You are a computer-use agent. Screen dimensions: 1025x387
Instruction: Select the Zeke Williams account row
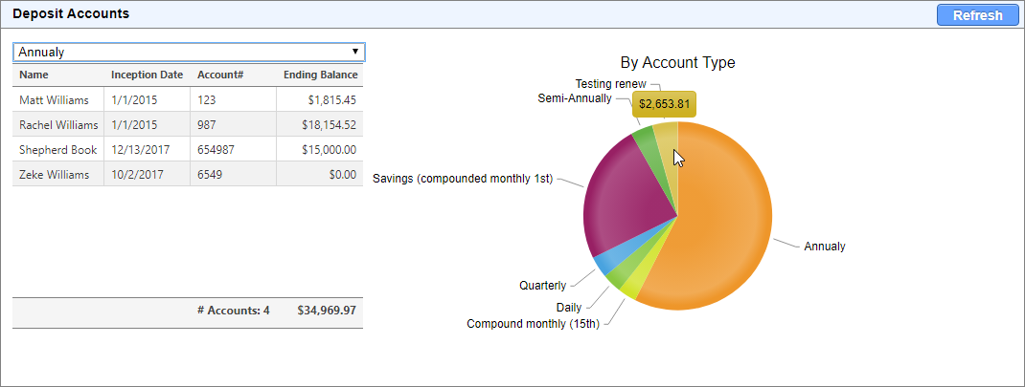pos(54,174)
